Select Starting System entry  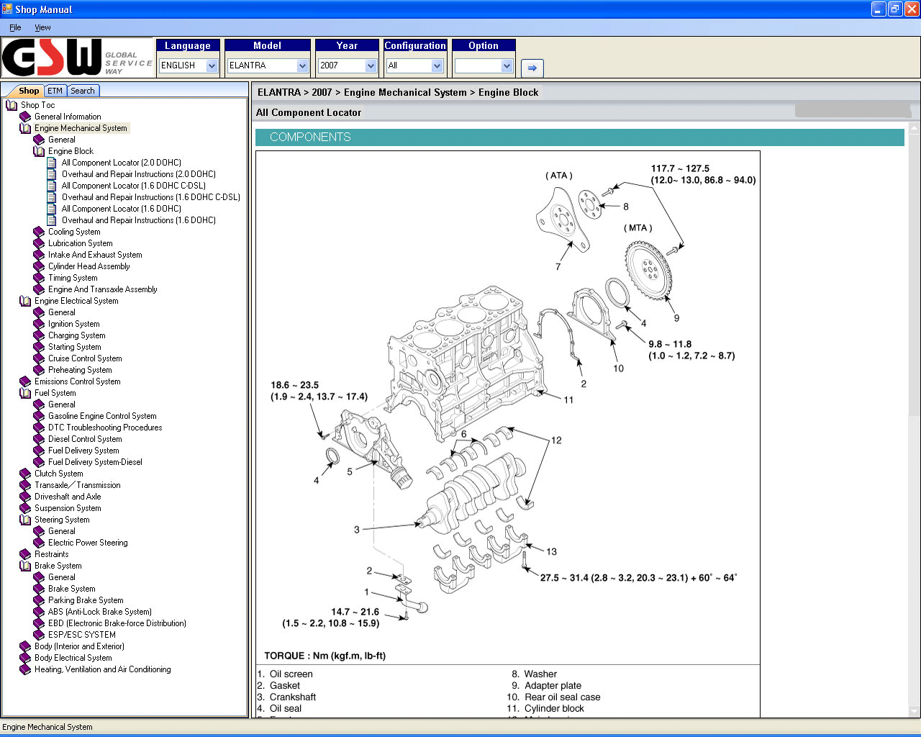click(75, 347)
